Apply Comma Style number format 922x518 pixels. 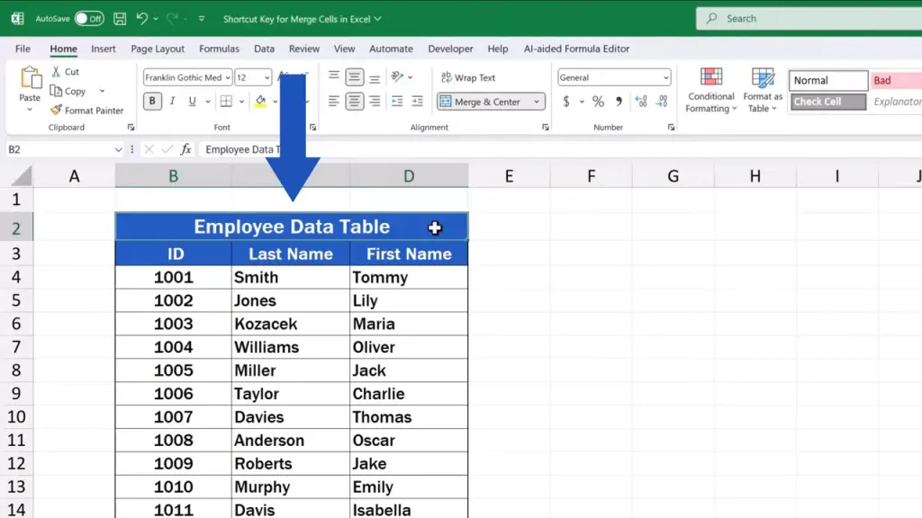tap(619, 102)
